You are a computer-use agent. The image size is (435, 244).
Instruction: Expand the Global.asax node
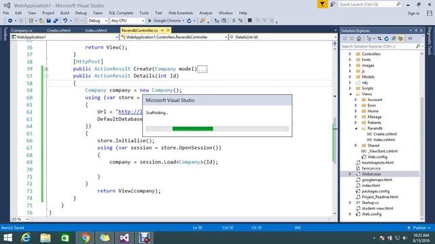coord(350,174)
